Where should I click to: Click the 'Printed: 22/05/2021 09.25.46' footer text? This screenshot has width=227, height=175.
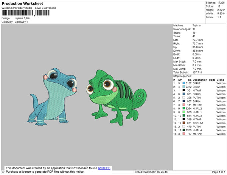tap(151, 172)
